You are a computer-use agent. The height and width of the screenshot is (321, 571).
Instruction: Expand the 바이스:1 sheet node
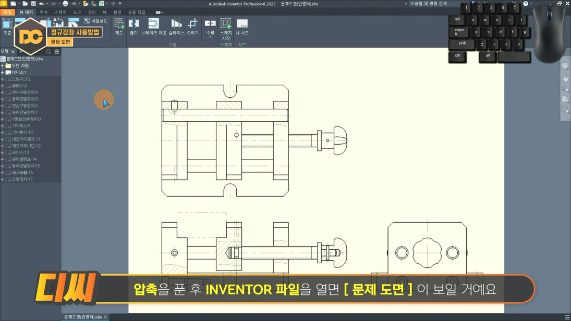pyautogui.click(x=2, y=72)
